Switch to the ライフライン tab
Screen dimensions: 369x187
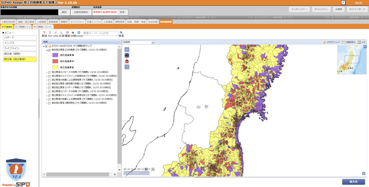[77, 22]
